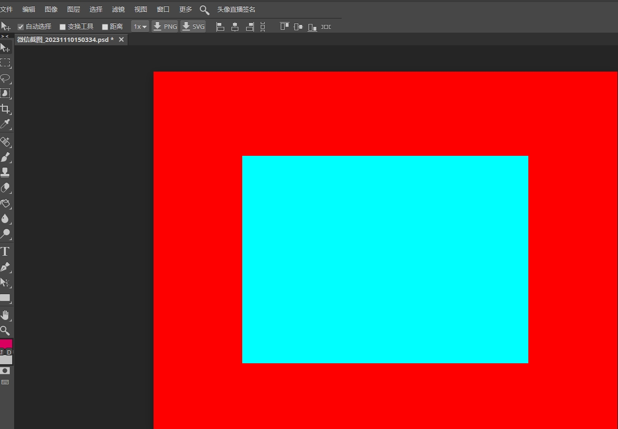
Task: Check the 距离 option
Action: tap(105, 26)
